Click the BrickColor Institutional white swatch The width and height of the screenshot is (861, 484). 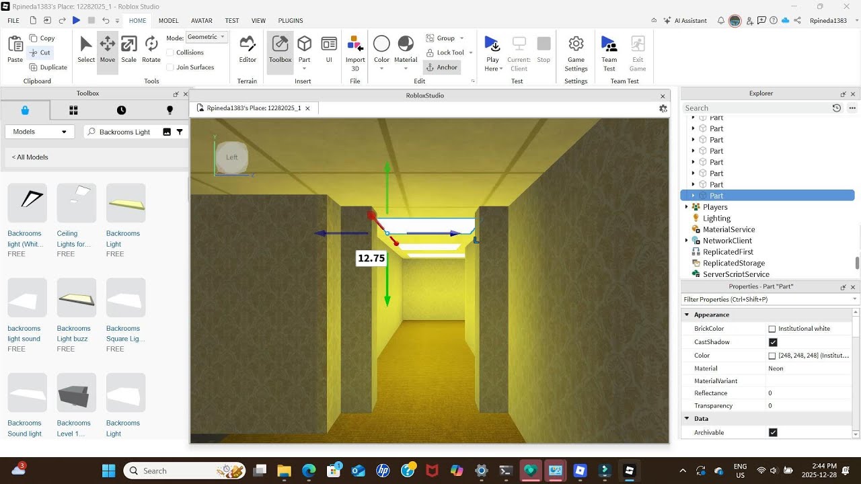pos(772,329)
